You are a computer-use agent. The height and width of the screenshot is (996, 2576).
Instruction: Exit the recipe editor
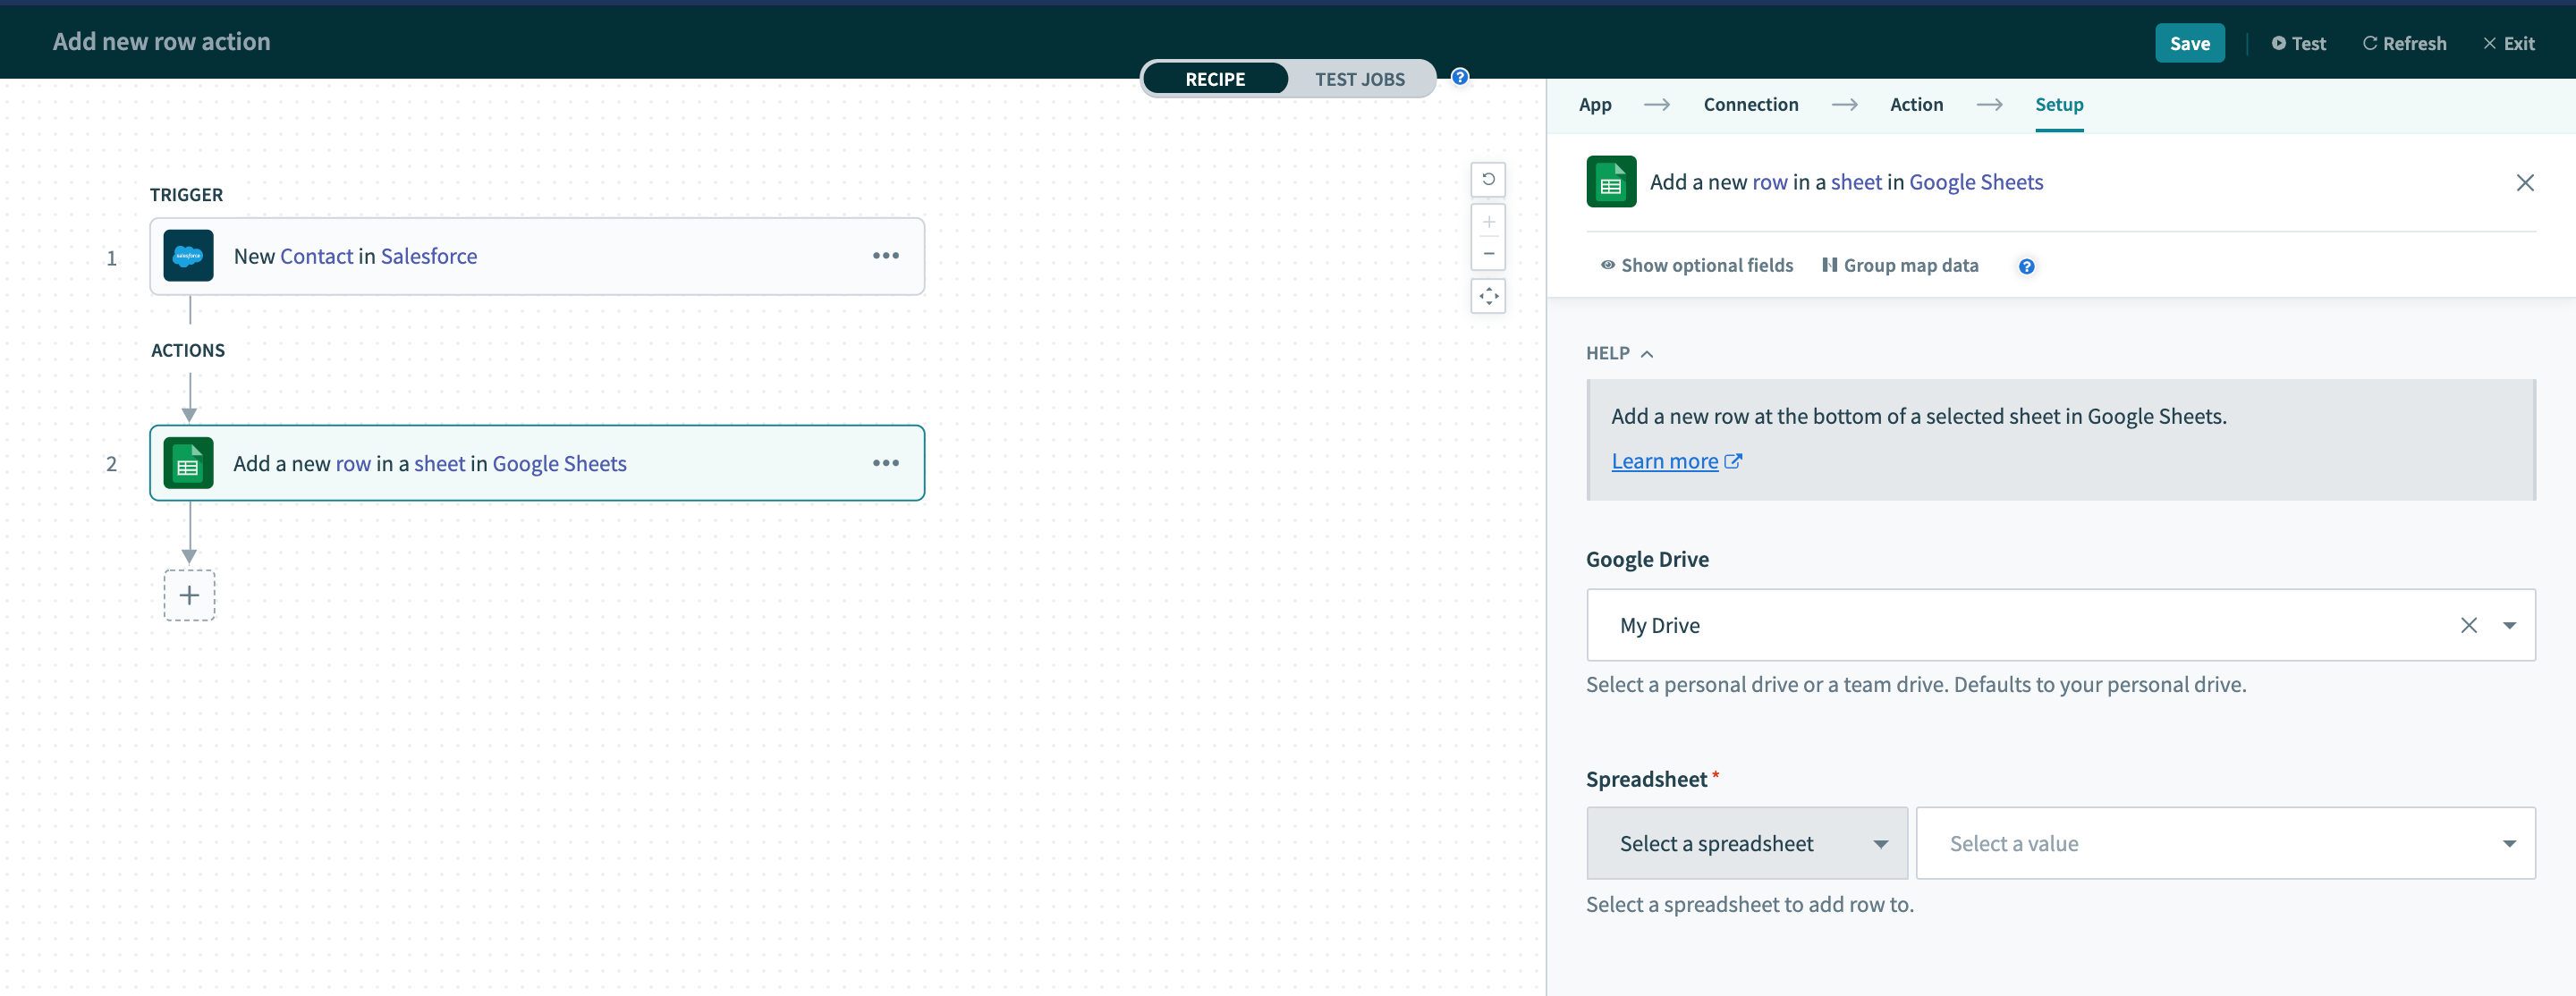(x=2508, y=43)
